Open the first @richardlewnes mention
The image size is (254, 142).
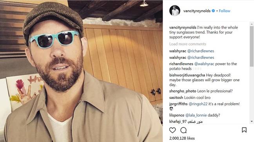coord(201,51)
